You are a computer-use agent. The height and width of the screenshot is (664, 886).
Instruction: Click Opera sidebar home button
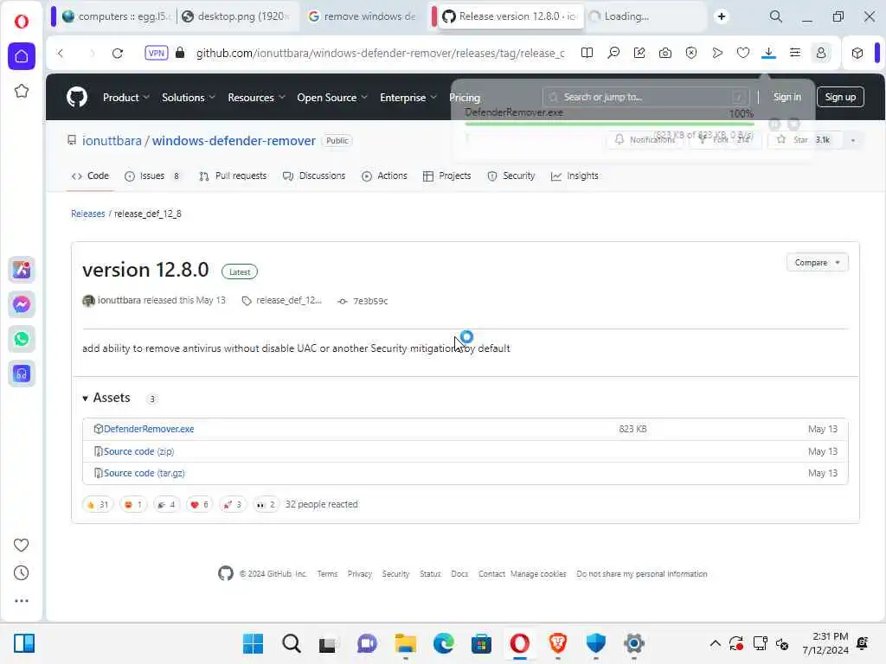click(22, 56)
